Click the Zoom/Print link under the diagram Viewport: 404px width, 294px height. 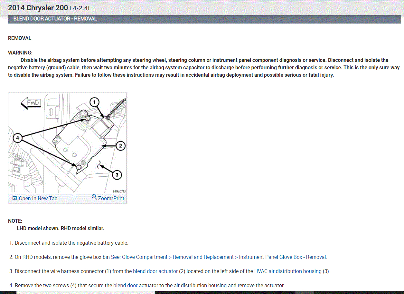[x=111, y=198]
